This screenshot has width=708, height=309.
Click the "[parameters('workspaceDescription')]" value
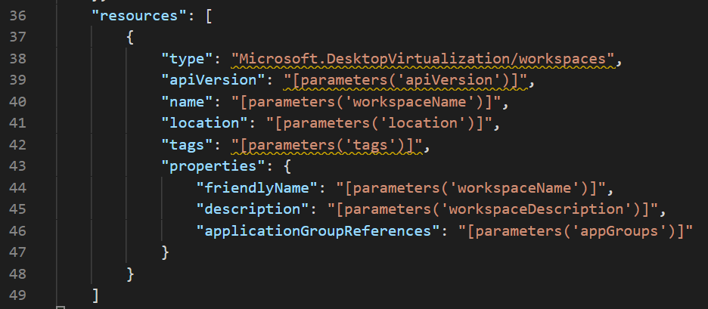pos(492,209)
